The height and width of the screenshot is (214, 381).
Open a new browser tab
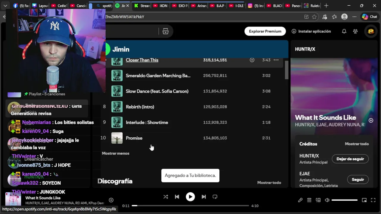(x=326, y=6)
